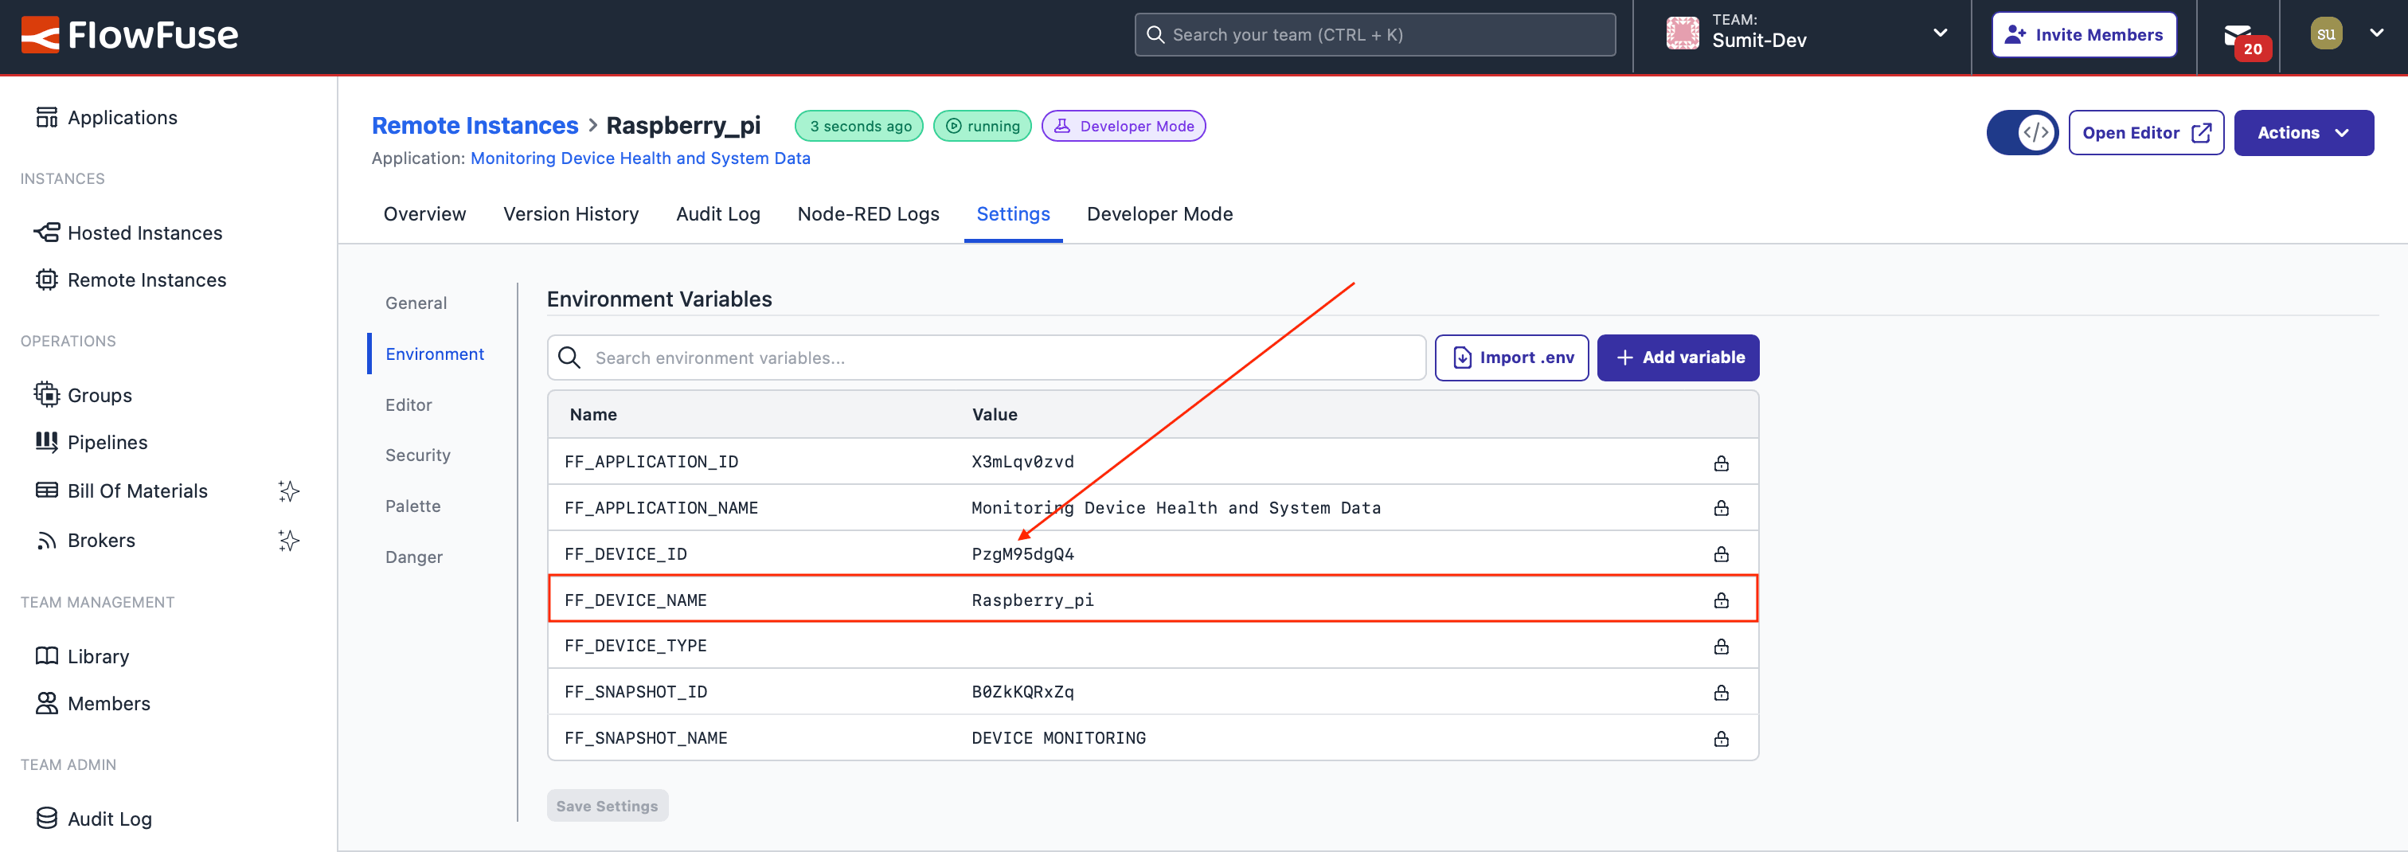Open the notifications inbox icon

point(2237,36)
